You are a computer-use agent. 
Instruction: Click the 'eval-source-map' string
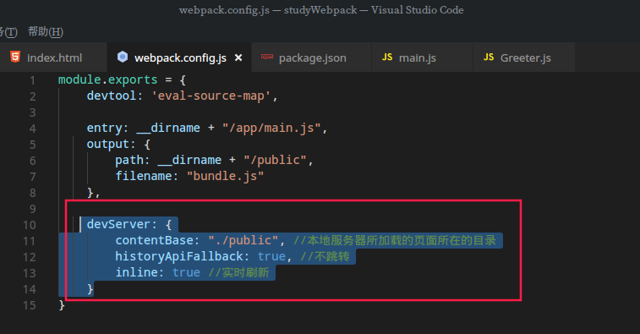coord(211,96)
